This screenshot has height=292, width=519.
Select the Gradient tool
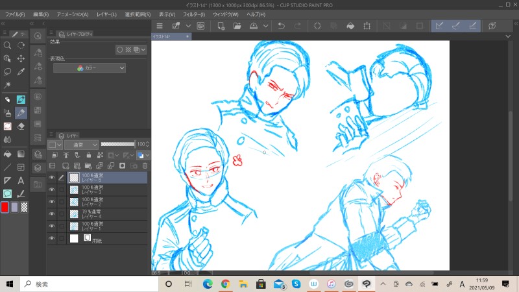click(21, 154)
